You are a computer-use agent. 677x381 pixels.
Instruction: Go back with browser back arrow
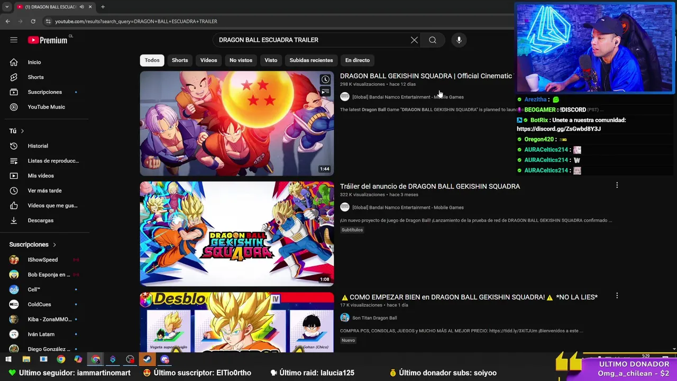(7, 21)
